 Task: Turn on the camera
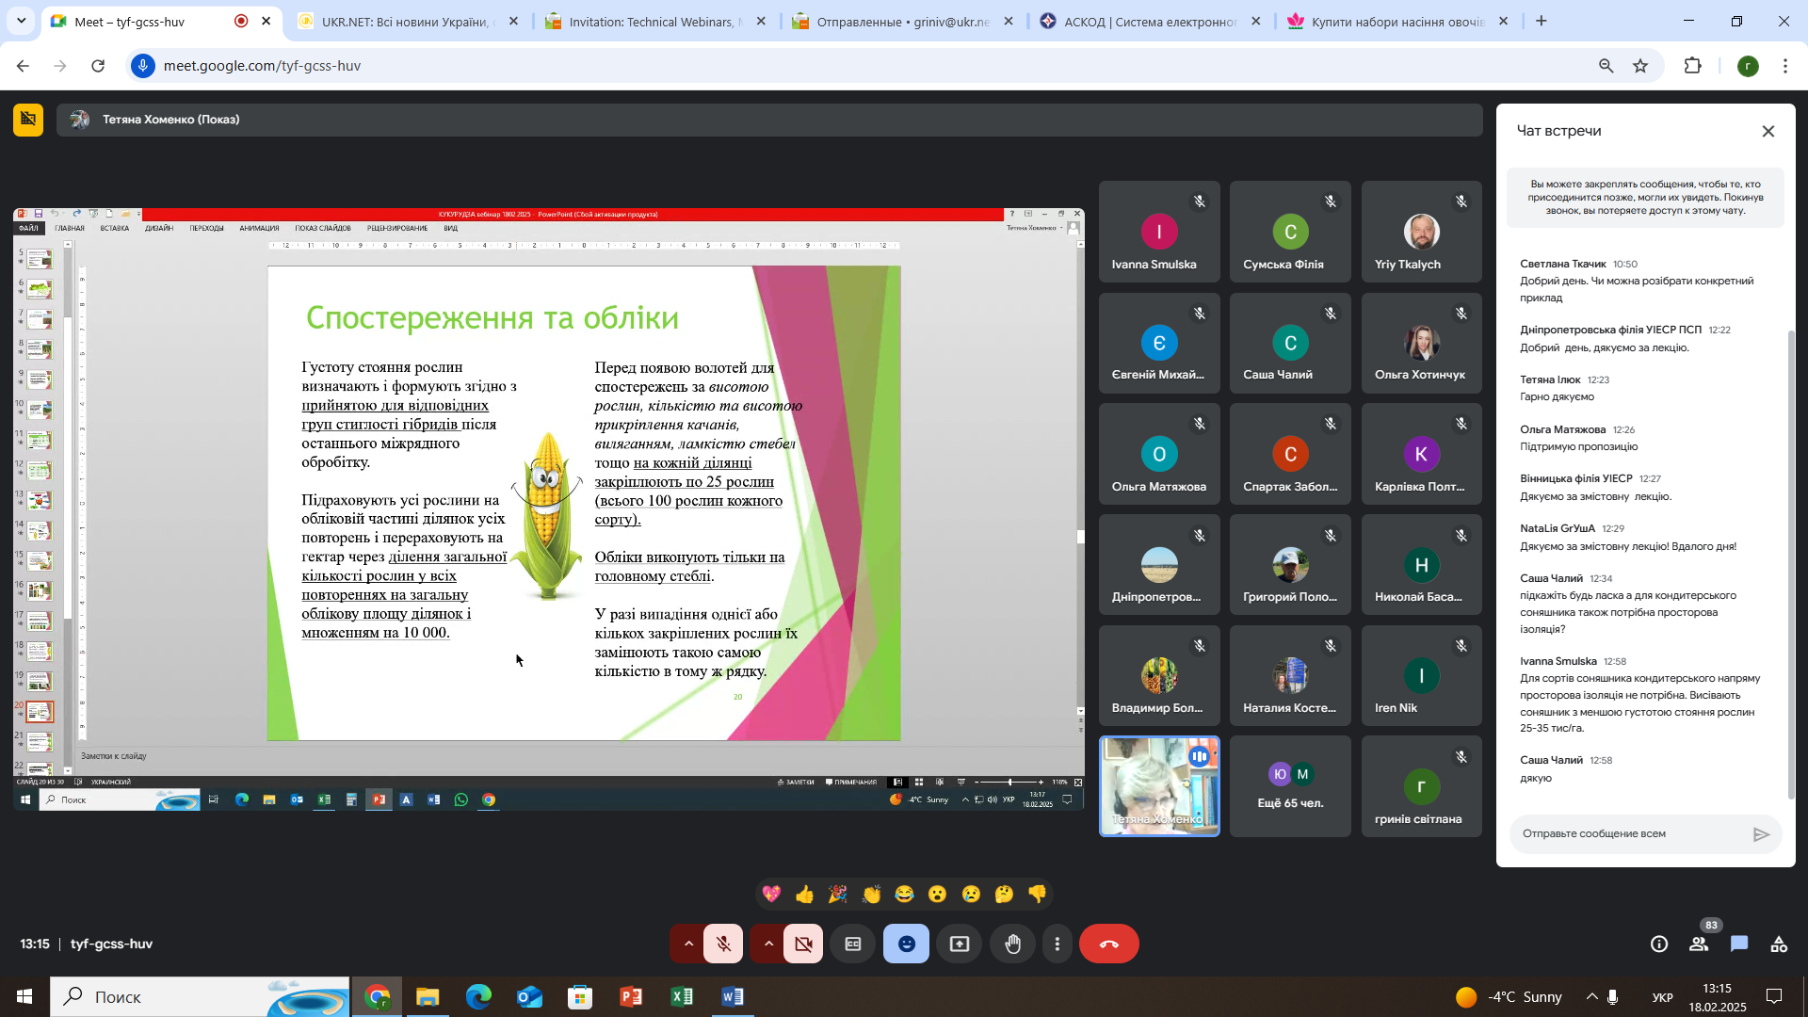pos(803,944)
